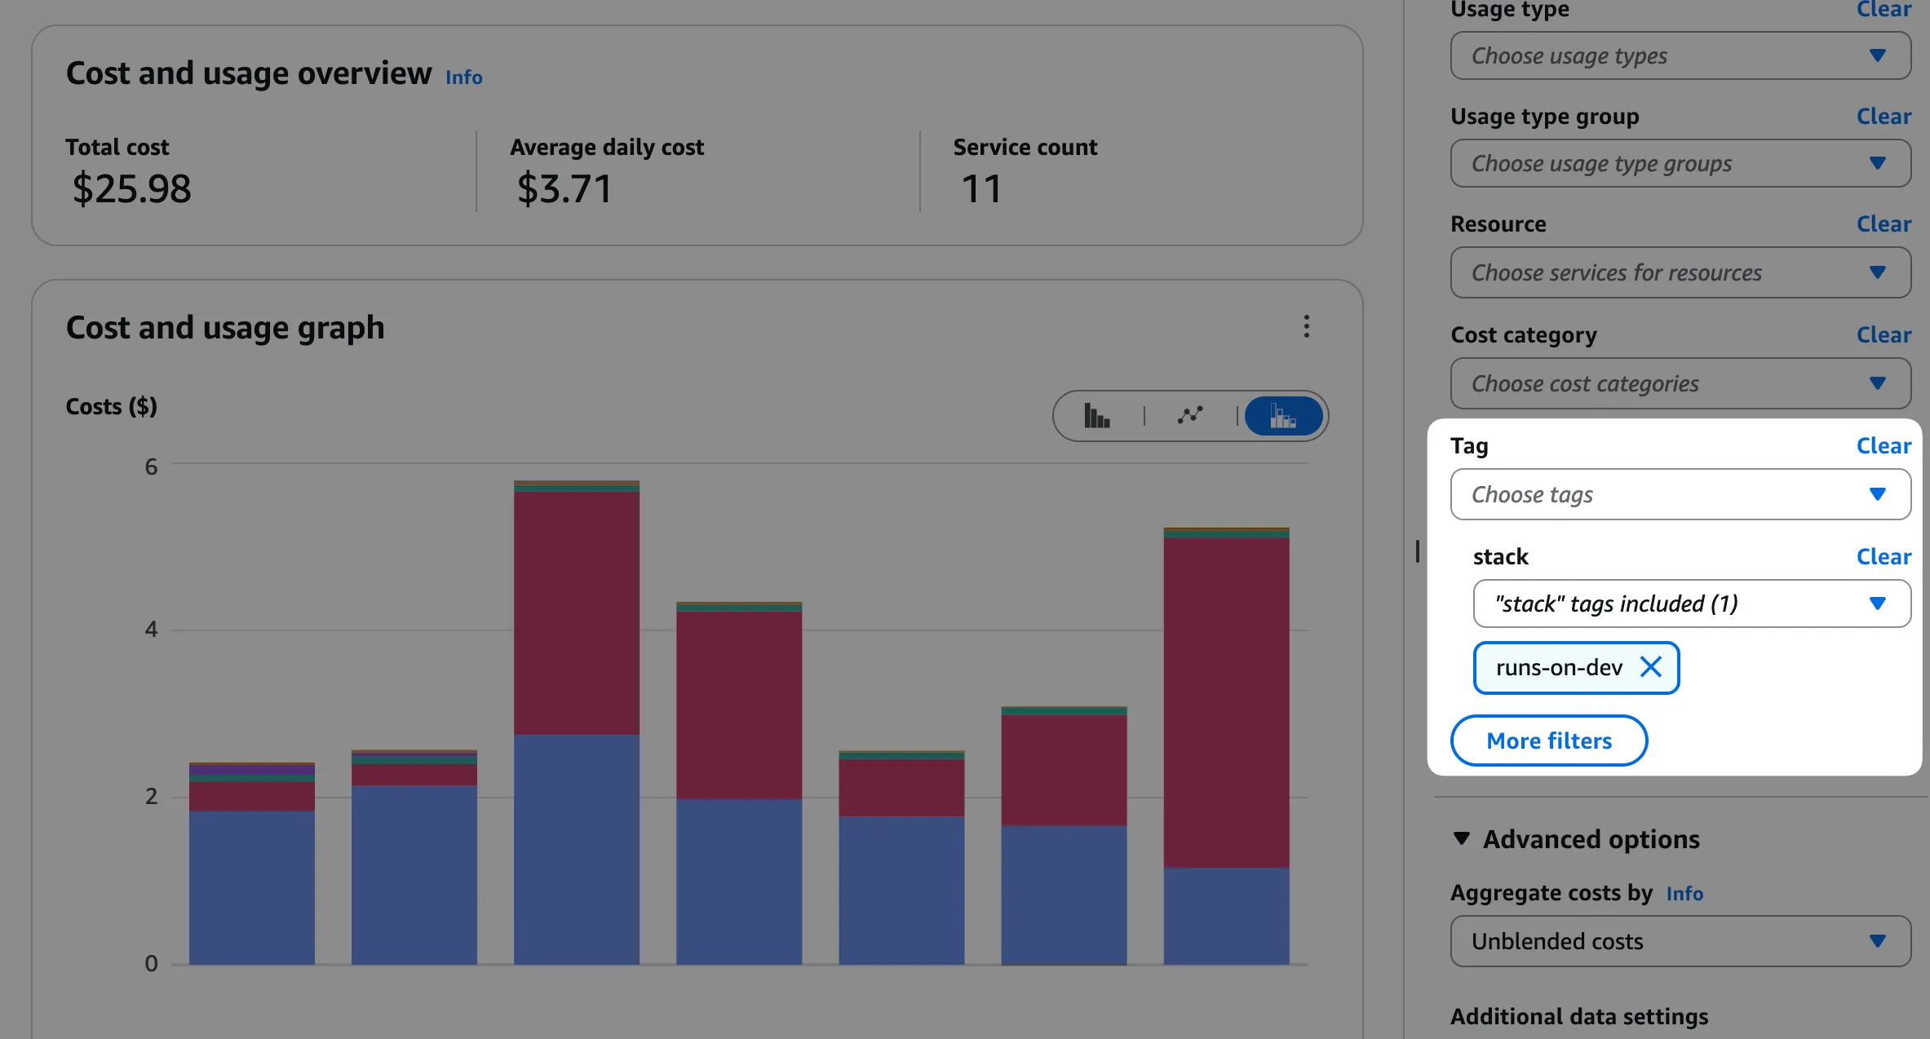Clear the Tag filter
The width and height of the screenshot is (1930, 1039).
click(x=1883, y=445)
